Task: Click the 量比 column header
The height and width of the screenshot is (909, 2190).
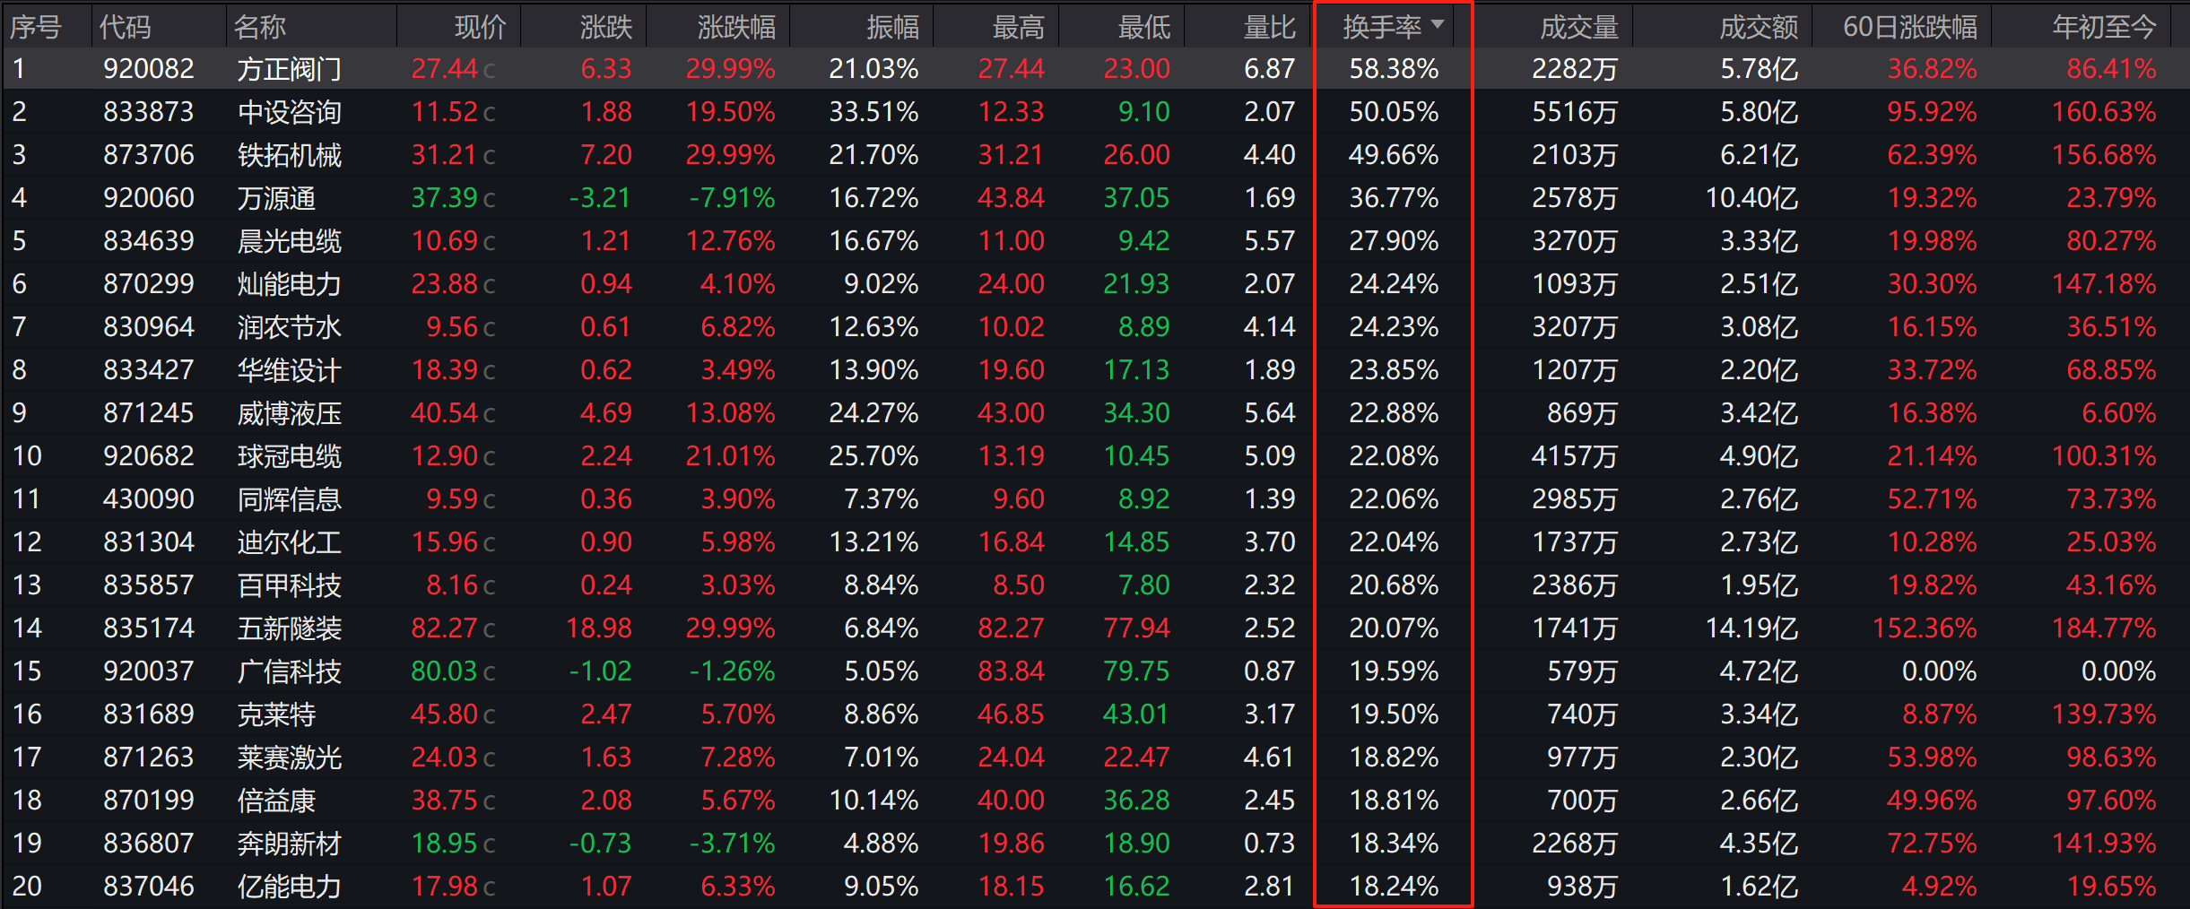Action: point(1270,27)
